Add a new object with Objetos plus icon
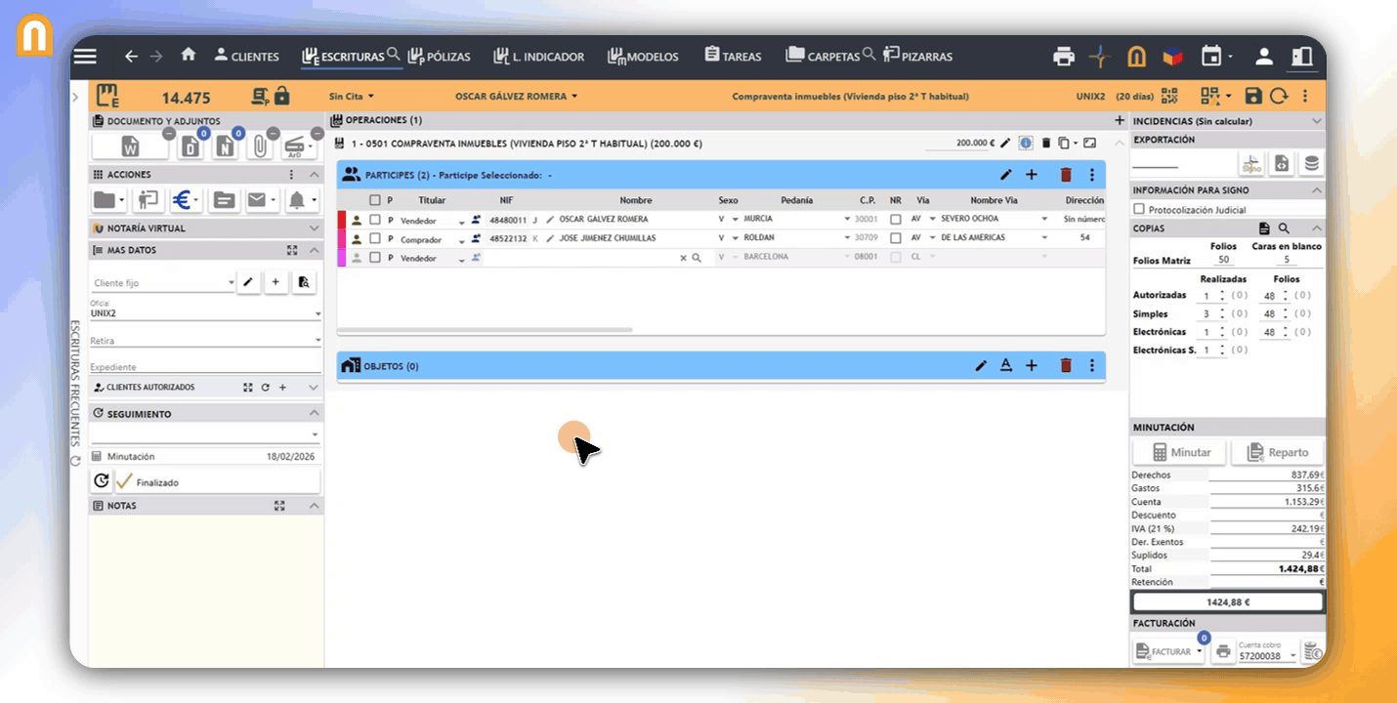The width and height of the screenshot is (1397, 703). [x=1032, y=365]
